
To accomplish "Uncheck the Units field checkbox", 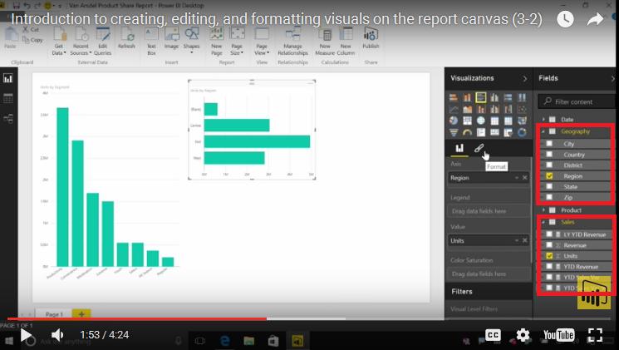I will [549, 255].
